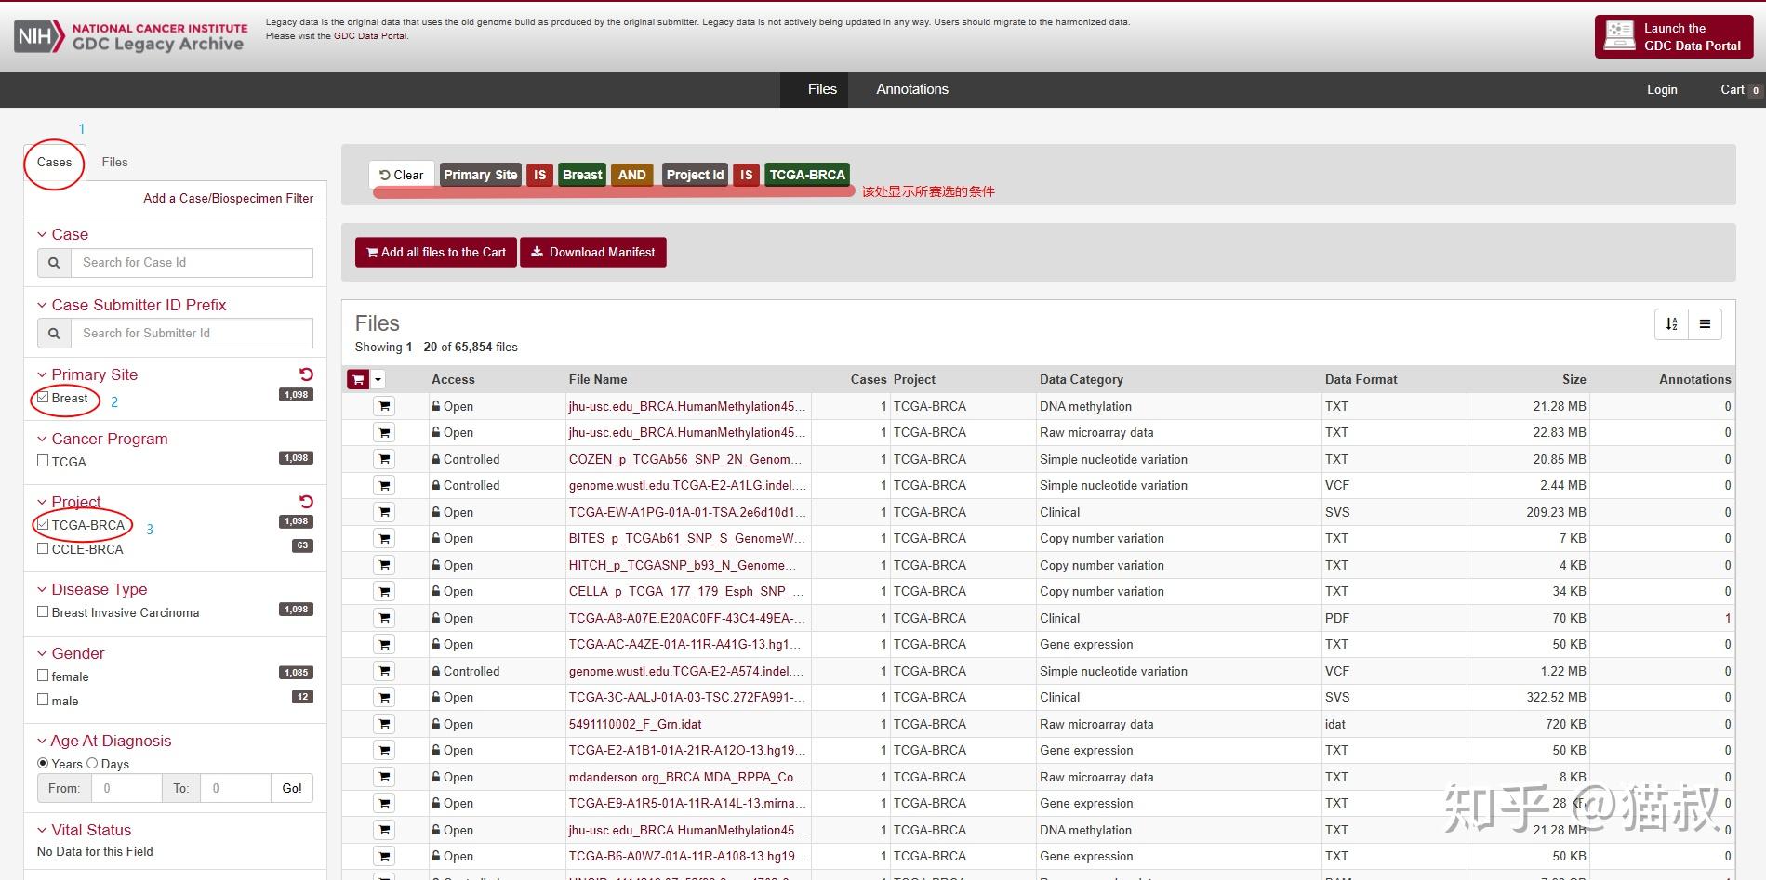Open Login in the navigation bar
The height and width of the screenshot is (880, 1766).
pyautogui.click(x=1662, y=90)
